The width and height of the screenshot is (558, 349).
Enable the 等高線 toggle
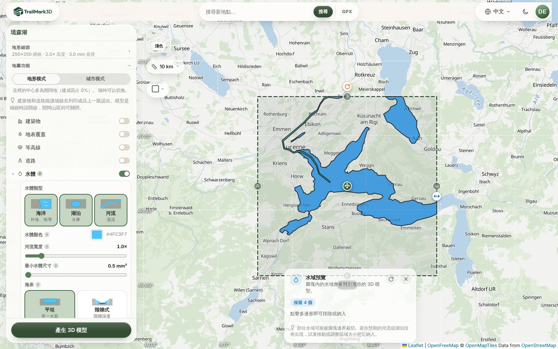click(x=124, y=147)
